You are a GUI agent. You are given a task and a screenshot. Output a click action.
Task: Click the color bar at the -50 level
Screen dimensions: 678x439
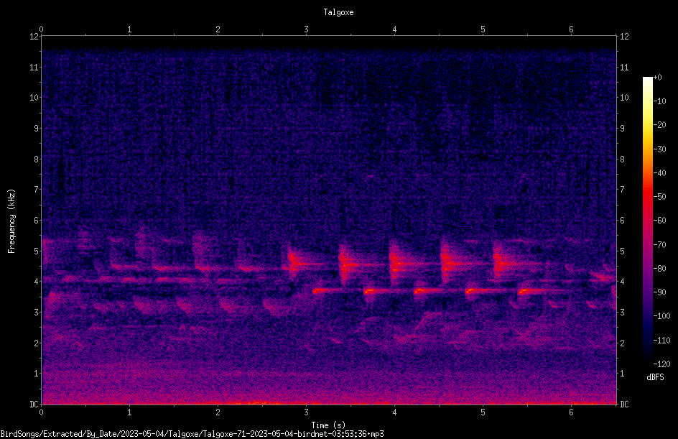click(647, 197)
